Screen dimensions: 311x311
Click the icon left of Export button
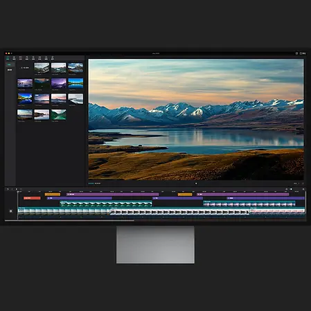296,53
